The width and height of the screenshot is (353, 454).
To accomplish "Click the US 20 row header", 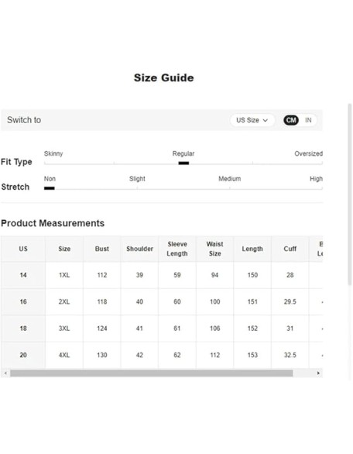I will 23,355.
